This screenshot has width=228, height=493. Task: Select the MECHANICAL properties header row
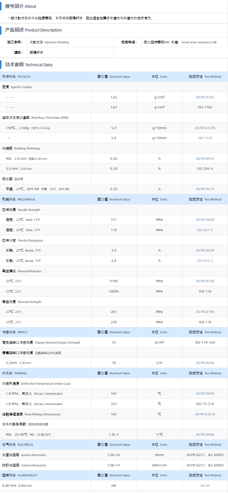[19, 199]
